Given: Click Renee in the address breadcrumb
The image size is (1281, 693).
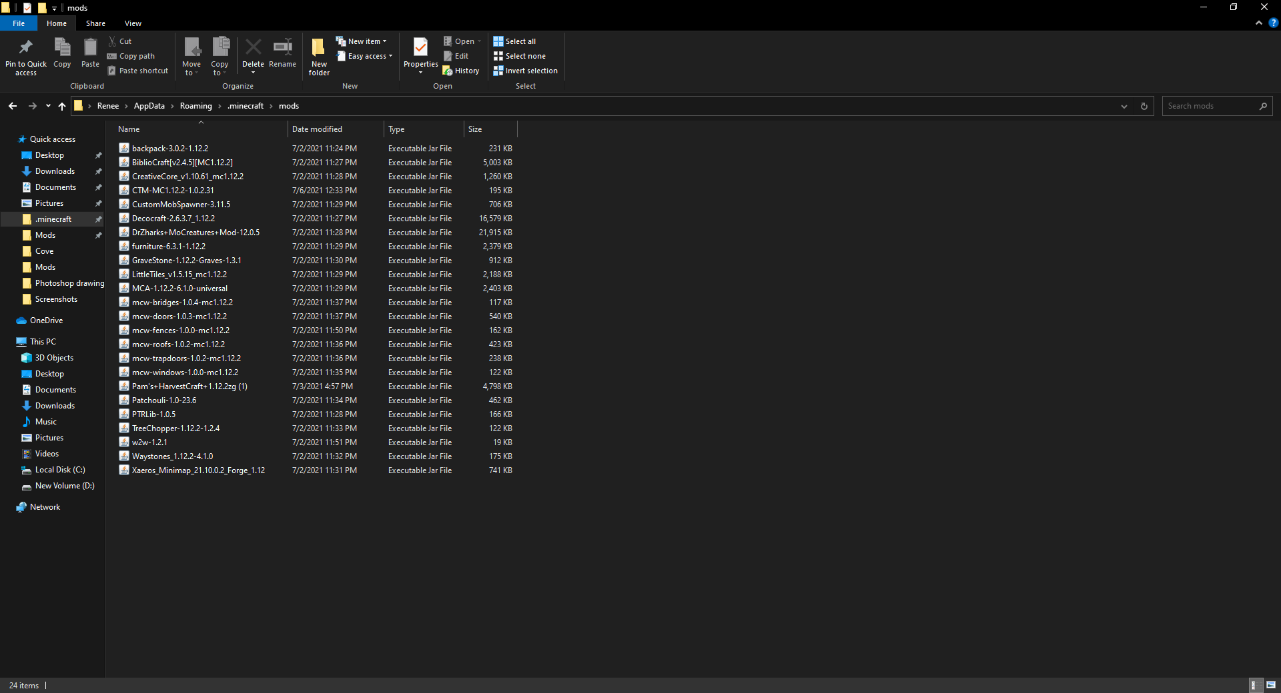Looking at the screenshot, I should pos(108,106).
